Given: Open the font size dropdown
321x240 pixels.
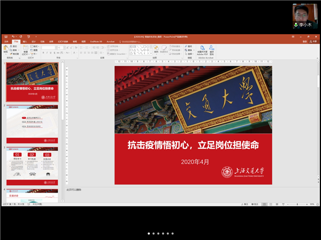Looking at the screenshot, I should pyautogui.click(x=63, y=47).
